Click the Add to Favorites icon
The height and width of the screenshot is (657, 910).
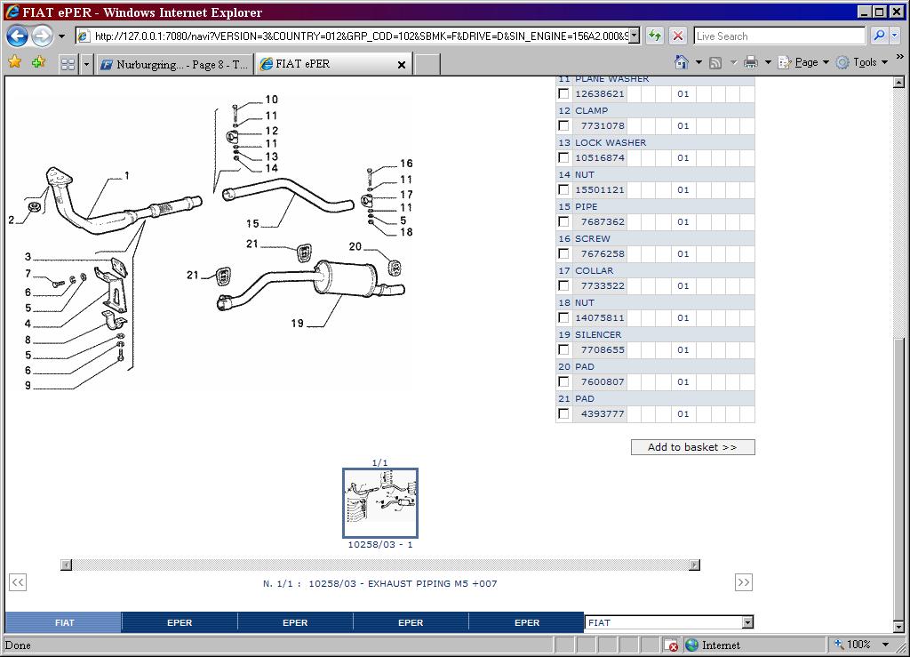point(39,61)
